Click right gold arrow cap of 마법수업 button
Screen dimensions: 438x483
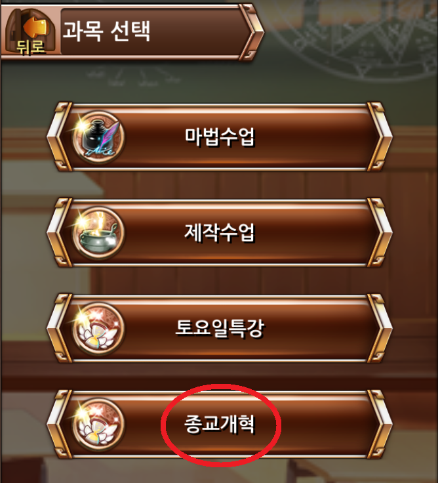tap(380, 136)
